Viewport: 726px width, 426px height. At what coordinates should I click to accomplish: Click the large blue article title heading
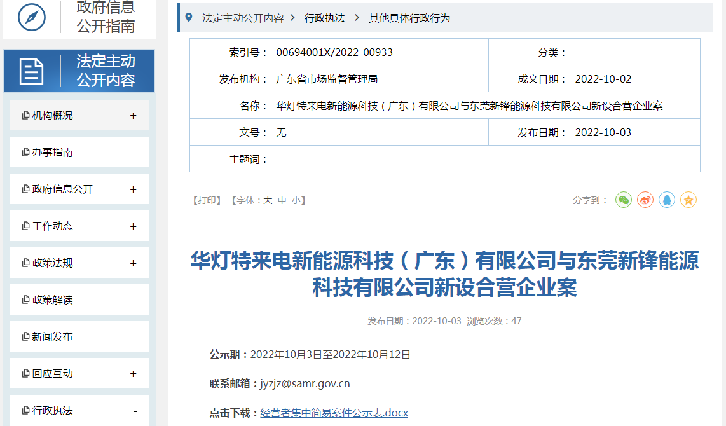(444, 273)
